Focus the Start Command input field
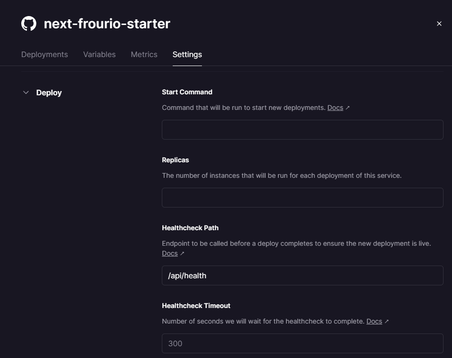The image size is (452, 358). [302, 130]
